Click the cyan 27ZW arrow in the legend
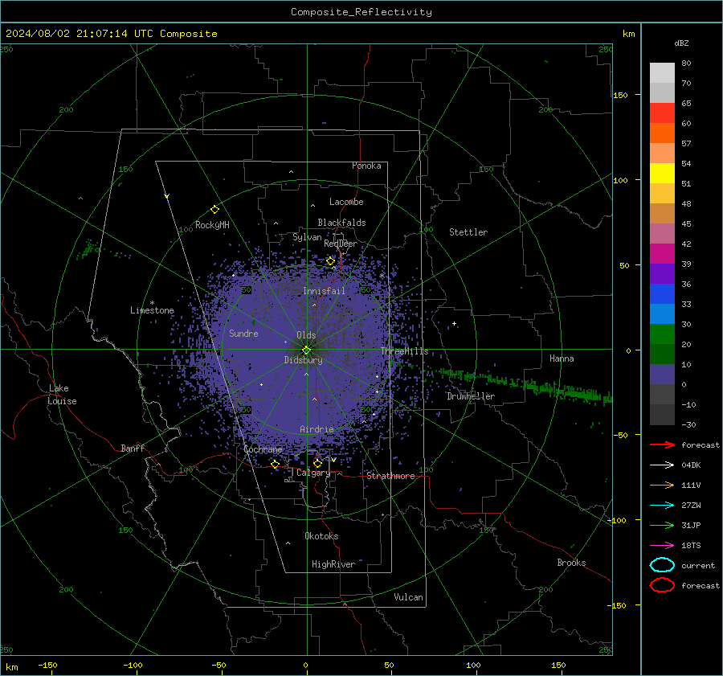This screenshot has width=723, height=676. pos(662,506)
